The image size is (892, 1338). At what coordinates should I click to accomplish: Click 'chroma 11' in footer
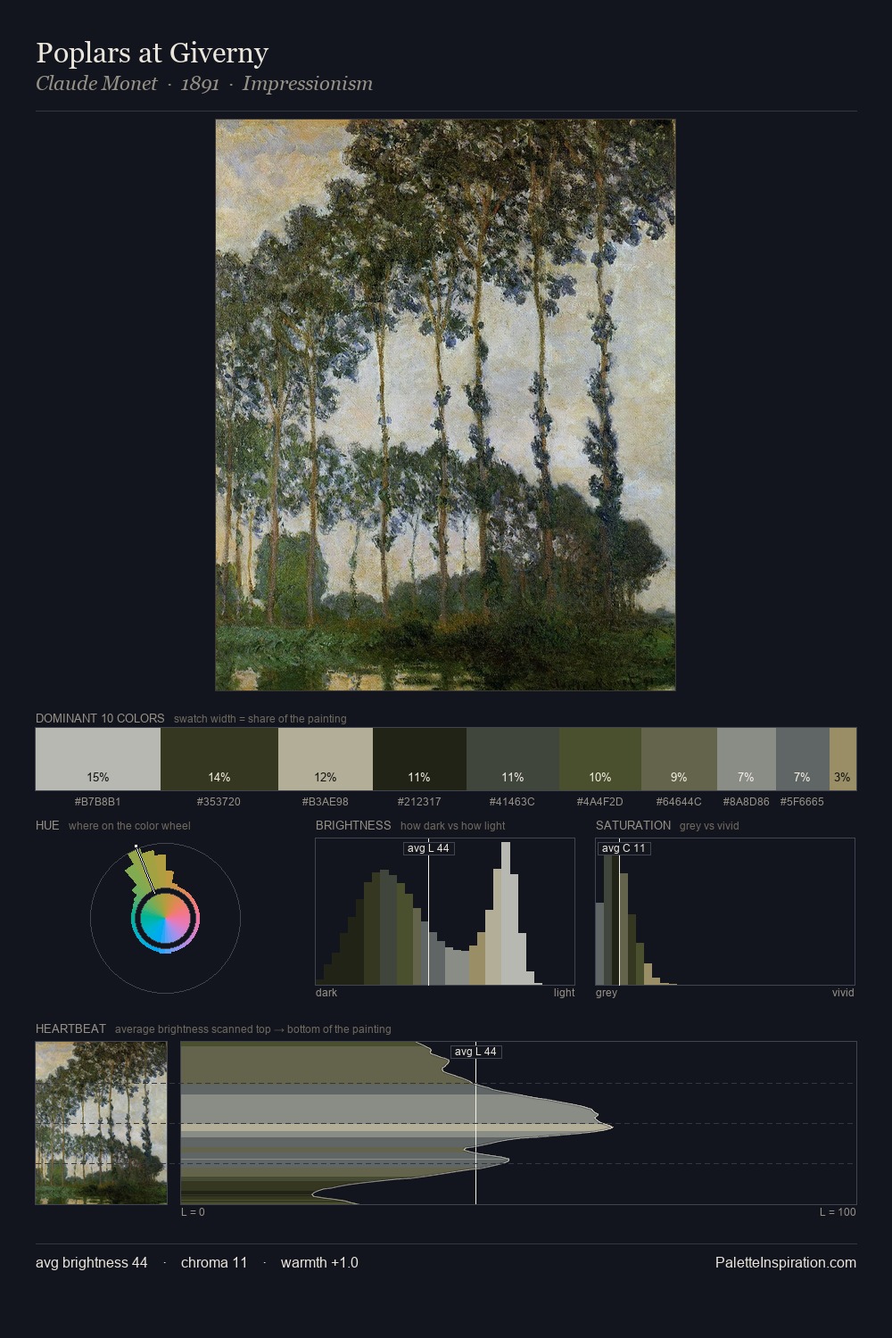(214, 1263)
